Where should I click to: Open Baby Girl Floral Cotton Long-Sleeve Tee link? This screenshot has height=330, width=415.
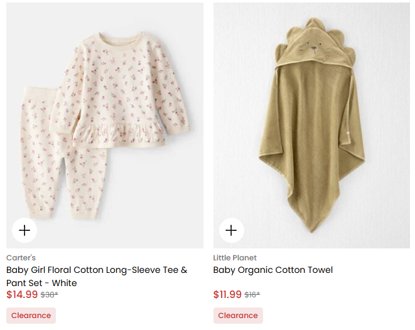[97, 270]
